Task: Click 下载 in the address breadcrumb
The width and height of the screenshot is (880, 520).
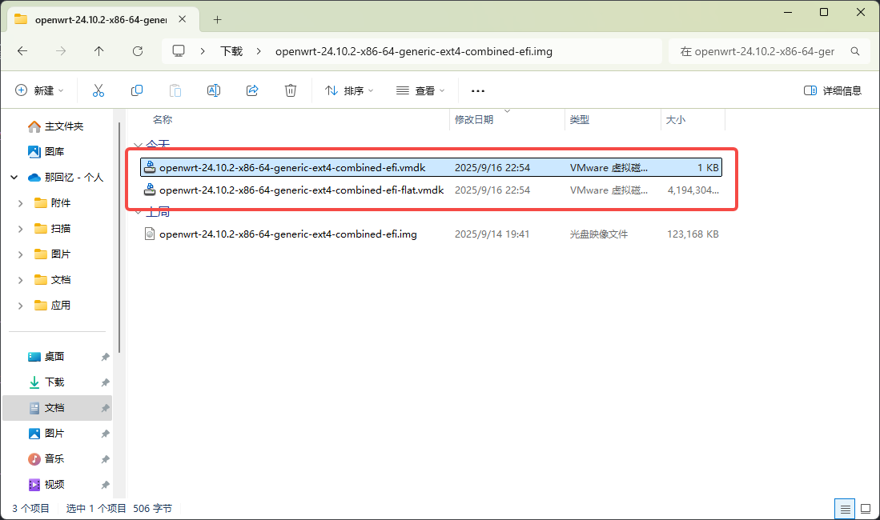Action: (231, 51)
